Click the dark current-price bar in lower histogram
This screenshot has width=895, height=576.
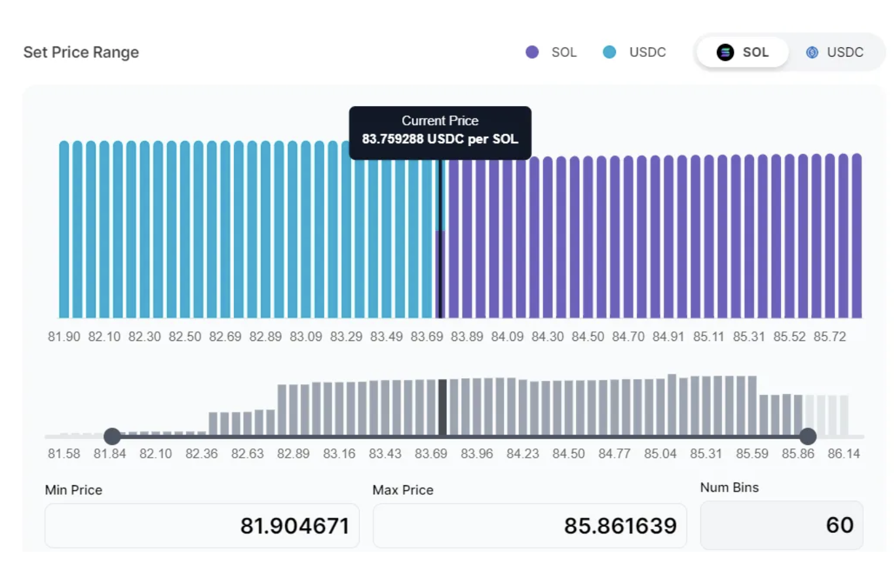point(443,407)
